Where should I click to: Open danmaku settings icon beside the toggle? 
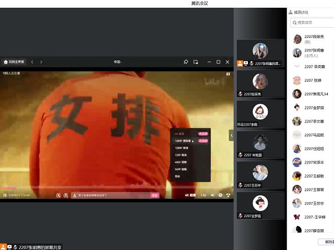pyautogui.click(x=66, y=195)
